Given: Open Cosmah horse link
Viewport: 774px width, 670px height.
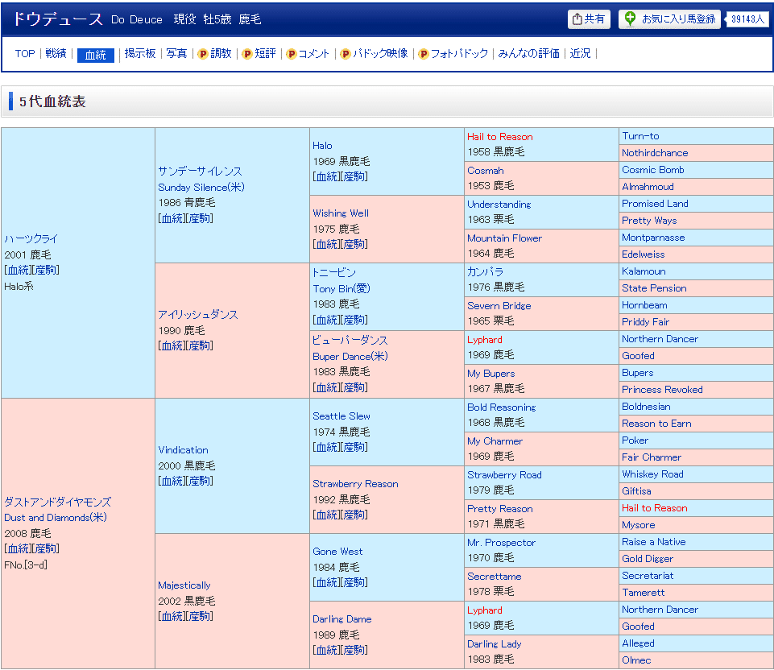Looking at the screenshot, I should coord(486,170).
